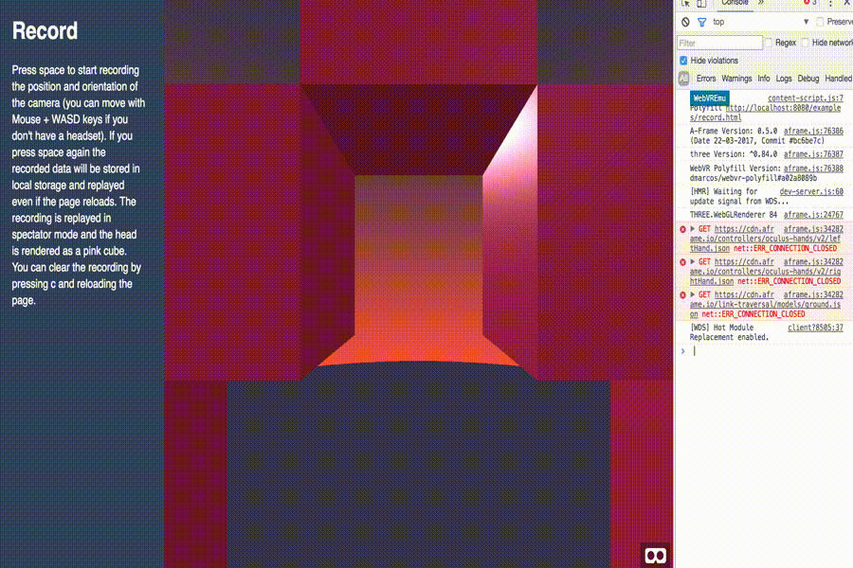Filter console by Warnings level
Image resolution: width=853 pixels, height=568 pixels.
click(x=736, y=79)
